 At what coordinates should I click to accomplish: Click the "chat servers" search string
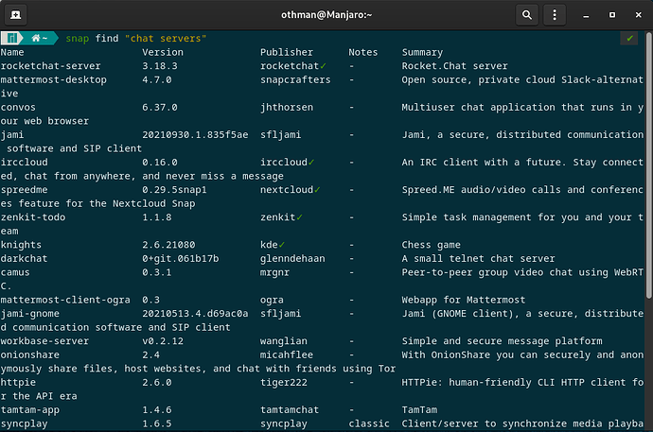[166, 38]
